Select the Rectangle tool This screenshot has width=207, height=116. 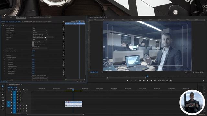pos(3,103)
